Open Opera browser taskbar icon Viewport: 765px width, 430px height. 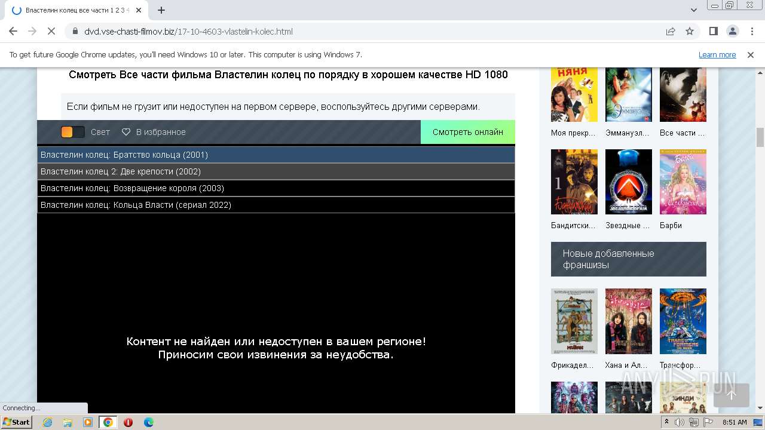click(x=128, y=422)
